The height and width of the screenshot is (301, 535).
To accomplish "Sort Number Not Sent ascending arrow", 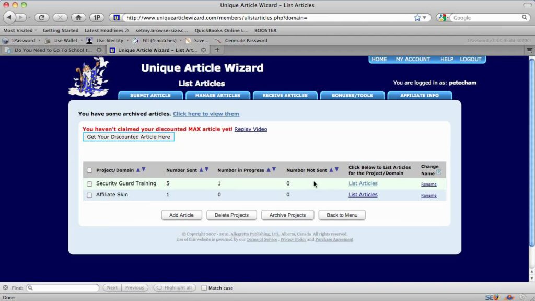I will tap(331, 170).
